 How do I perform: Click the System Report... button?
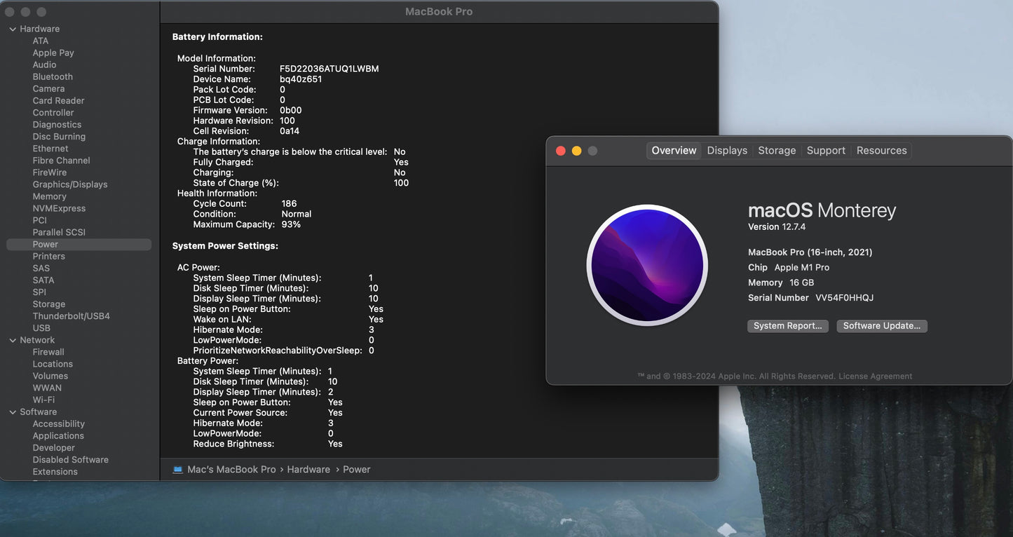788,326
